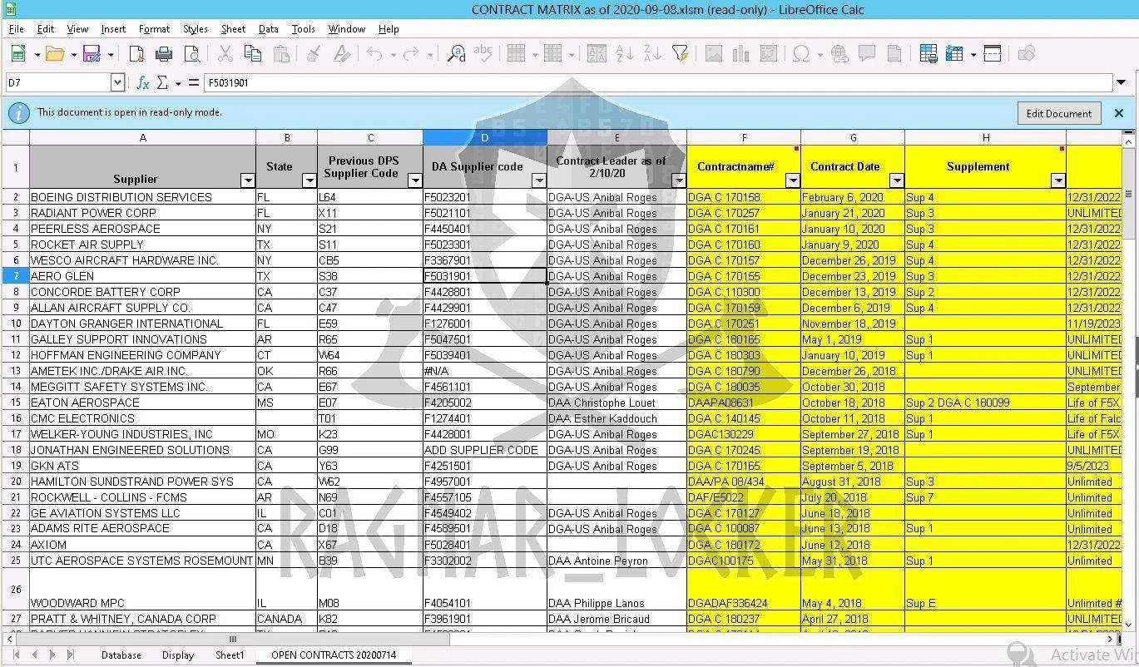Screen dimensions: 1139x667
Task: Click the Sort Descending icon
Action: [652, 54]
